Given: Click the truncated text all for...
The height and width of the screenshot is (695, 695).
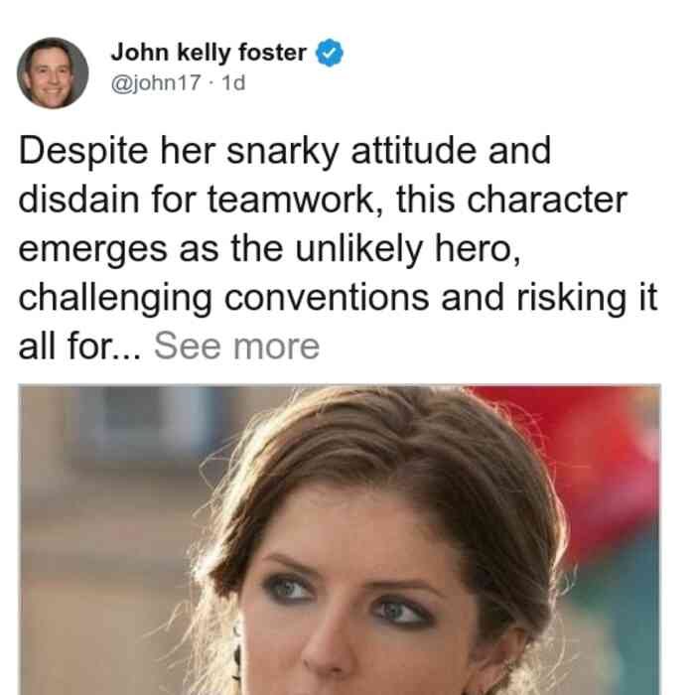Looking at the screenshot, I should (x=79, y=347).
